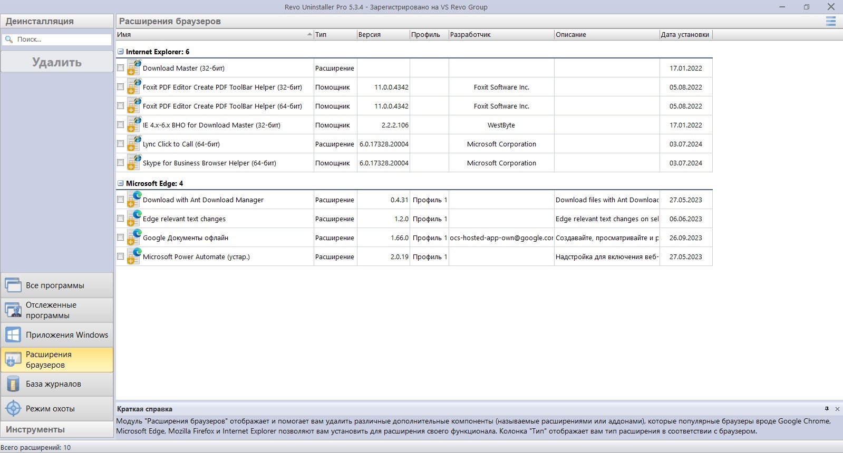Click the Режим охоты crosshair icon
The width and height of the screenshot is (843, 453).
pos(13,408)
